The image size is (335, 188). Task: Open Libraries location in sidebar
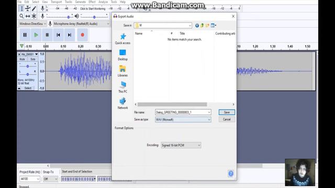point(122,72)
